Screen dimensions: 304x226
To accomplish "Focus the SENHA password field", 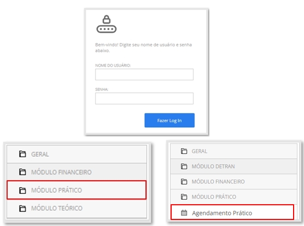I will 144,98.
